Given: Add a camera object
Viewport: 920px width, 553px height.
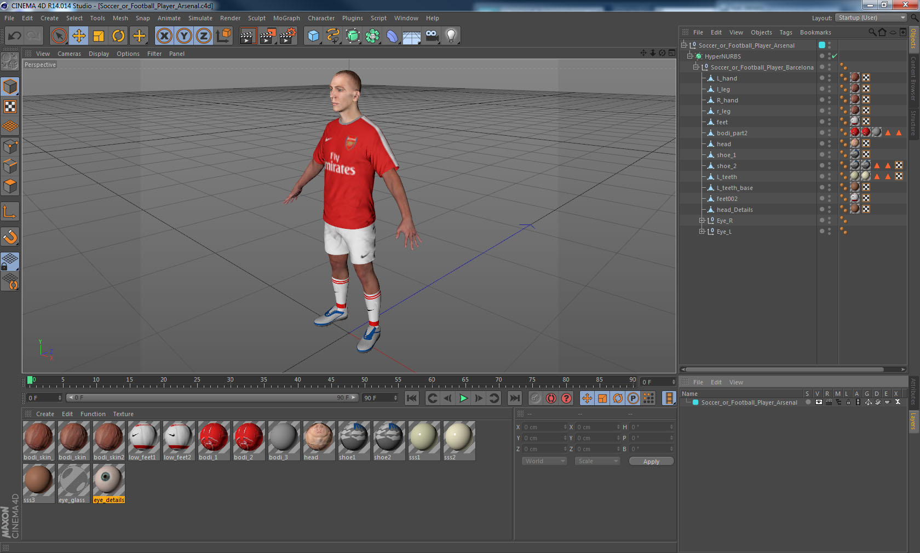Looking at the screenshot, I should tap(432, 36).
